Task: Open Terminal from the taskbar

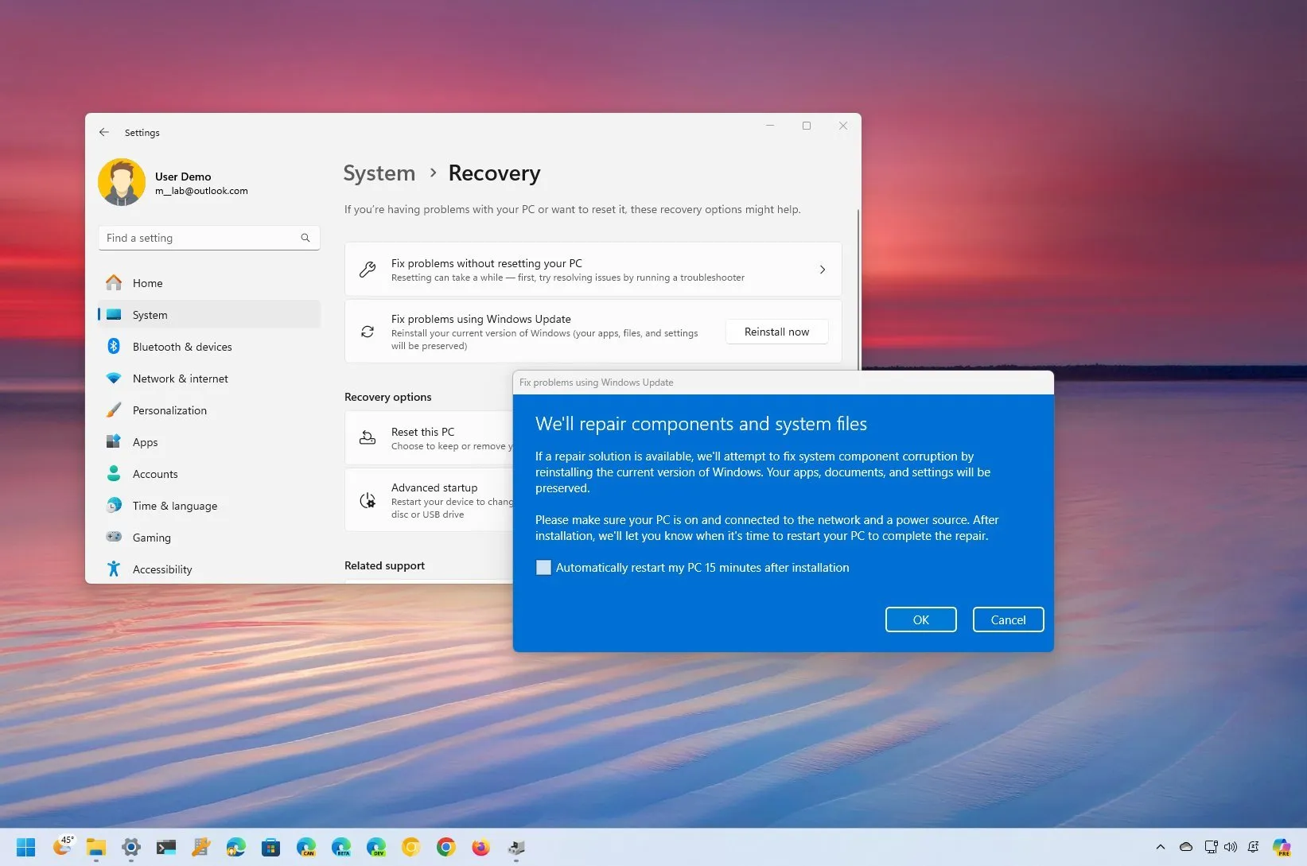Action: (x=166, y=848)
